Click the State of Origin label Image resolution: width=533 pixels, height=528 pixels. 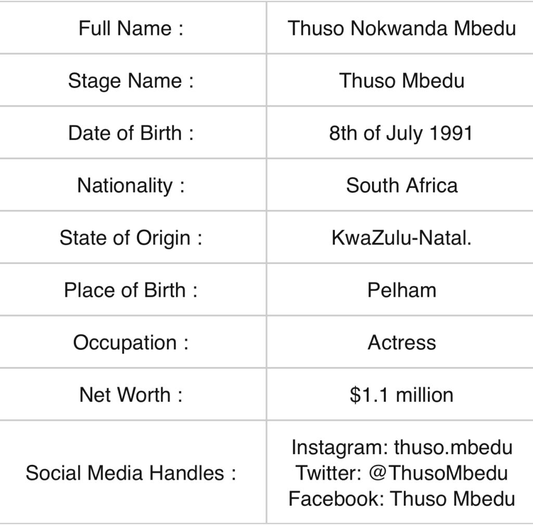point(131,238)
